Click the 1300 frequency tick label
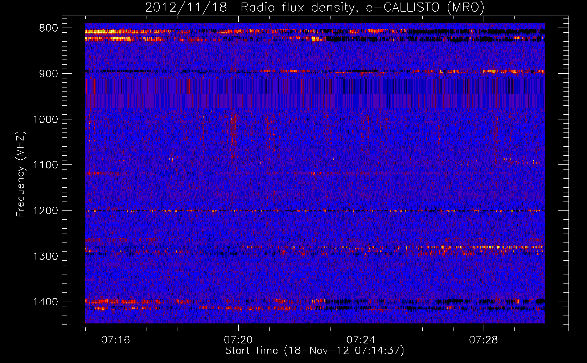Image resolution: width=587 pixels, height=363 pixels. tap(46, 256)
